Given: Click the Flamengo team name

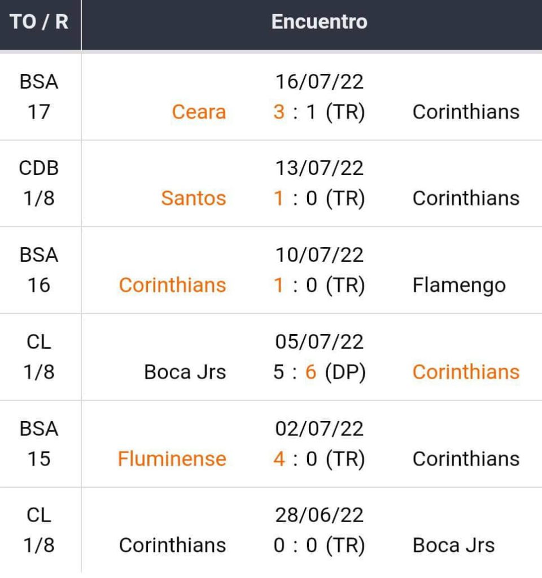Looking at the screenshot, I should tap(459, 285).
